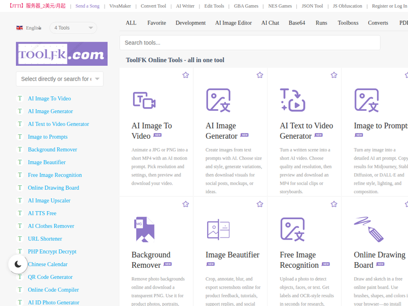Favorite the AI Image To Video tool star
The height and width of the screenshot is (306, 408).
click(186, 75)
